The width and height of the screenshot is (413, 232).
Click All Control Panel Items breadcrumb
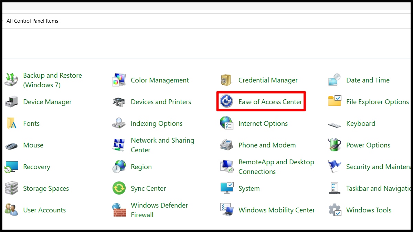[x=32, y=21]
